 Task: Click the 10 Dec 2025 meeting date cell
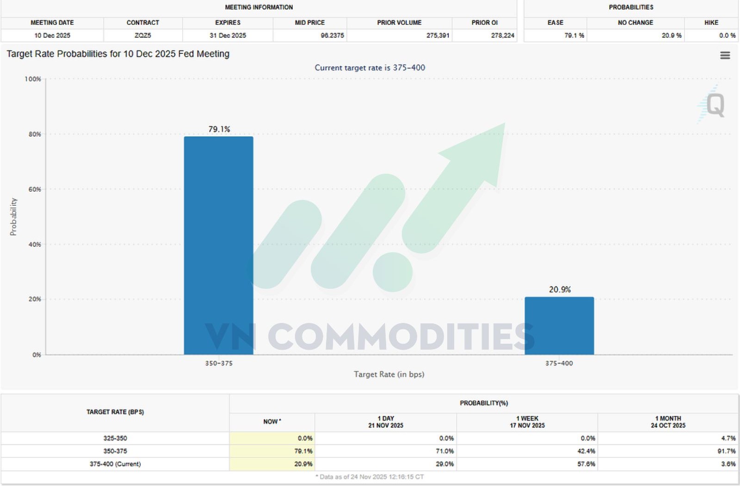[52, 35]
